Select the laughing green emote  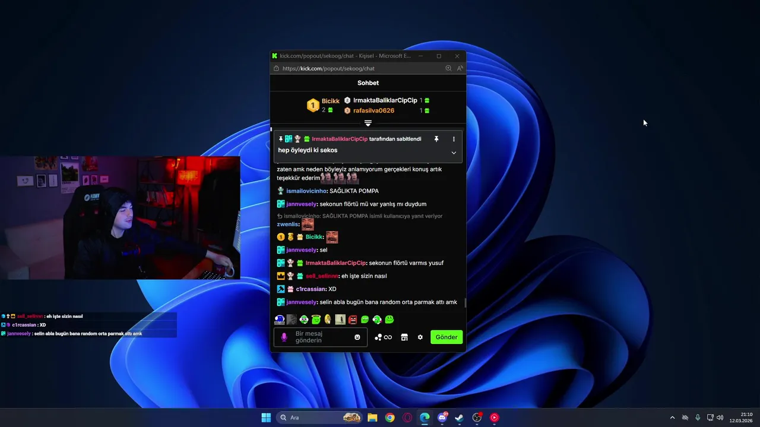pos(365,320)
